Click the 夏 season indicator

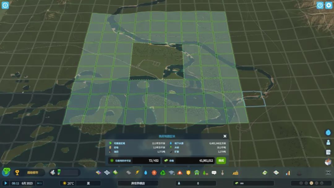(x=88, y=183)
